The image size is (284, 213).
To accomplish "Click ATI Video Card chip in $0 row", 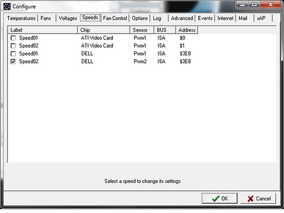I will 97,38.
